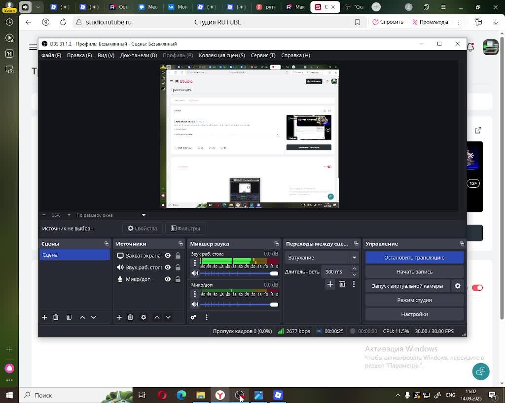Remove selected scene with trash icon
This screenshot has width=505, height=403.
[56, 317]
